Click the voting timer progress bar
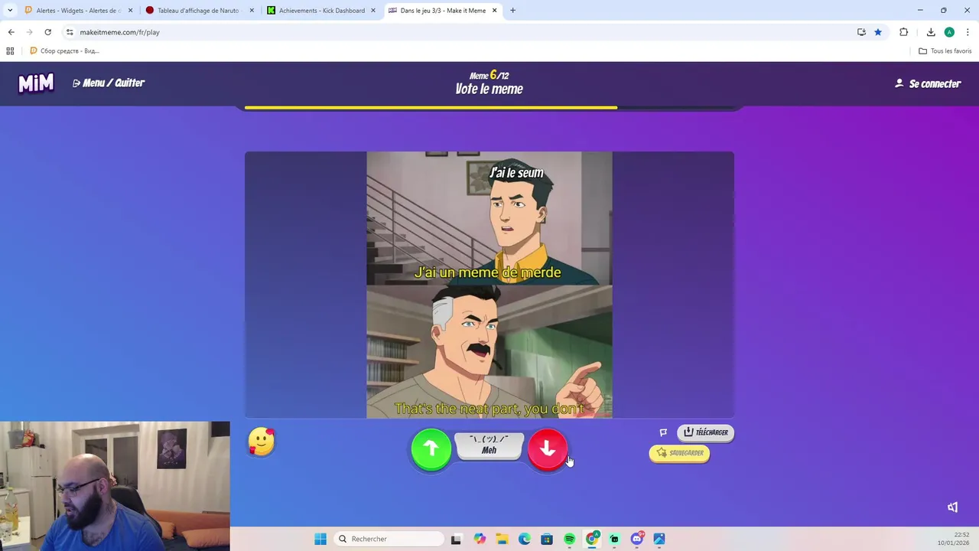 click(x=489, y=108)
